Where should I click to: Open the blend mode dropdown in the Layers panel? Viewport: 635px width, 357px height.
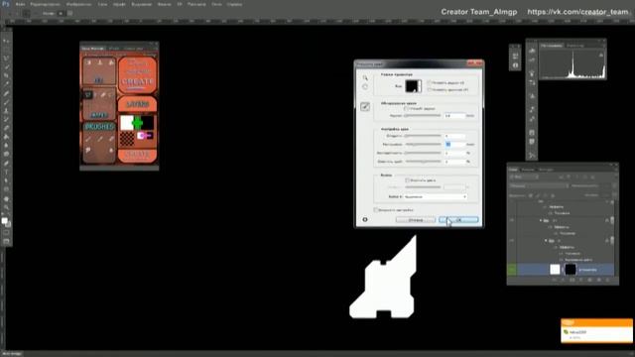539,185
